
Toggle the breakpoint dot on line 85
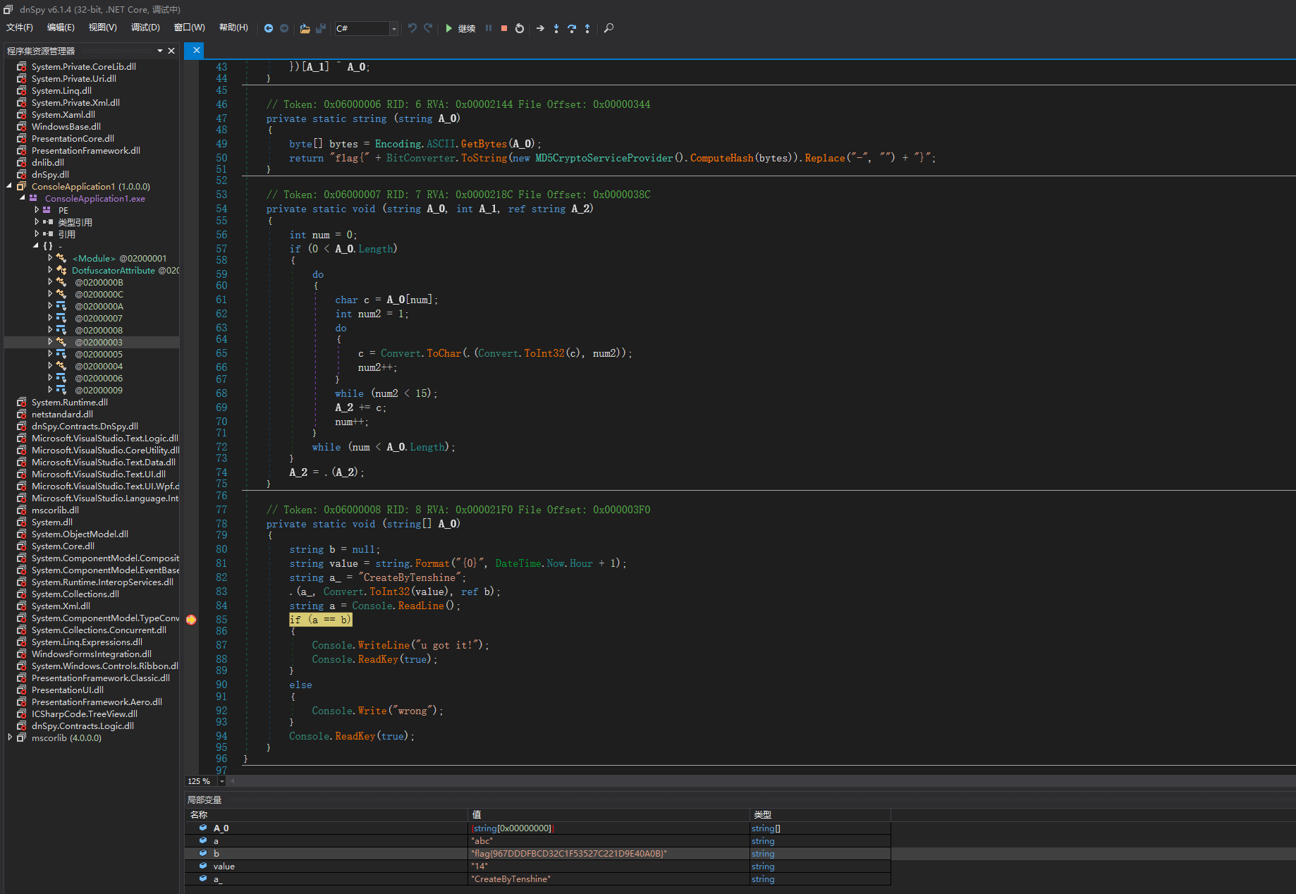pos(190,619)
